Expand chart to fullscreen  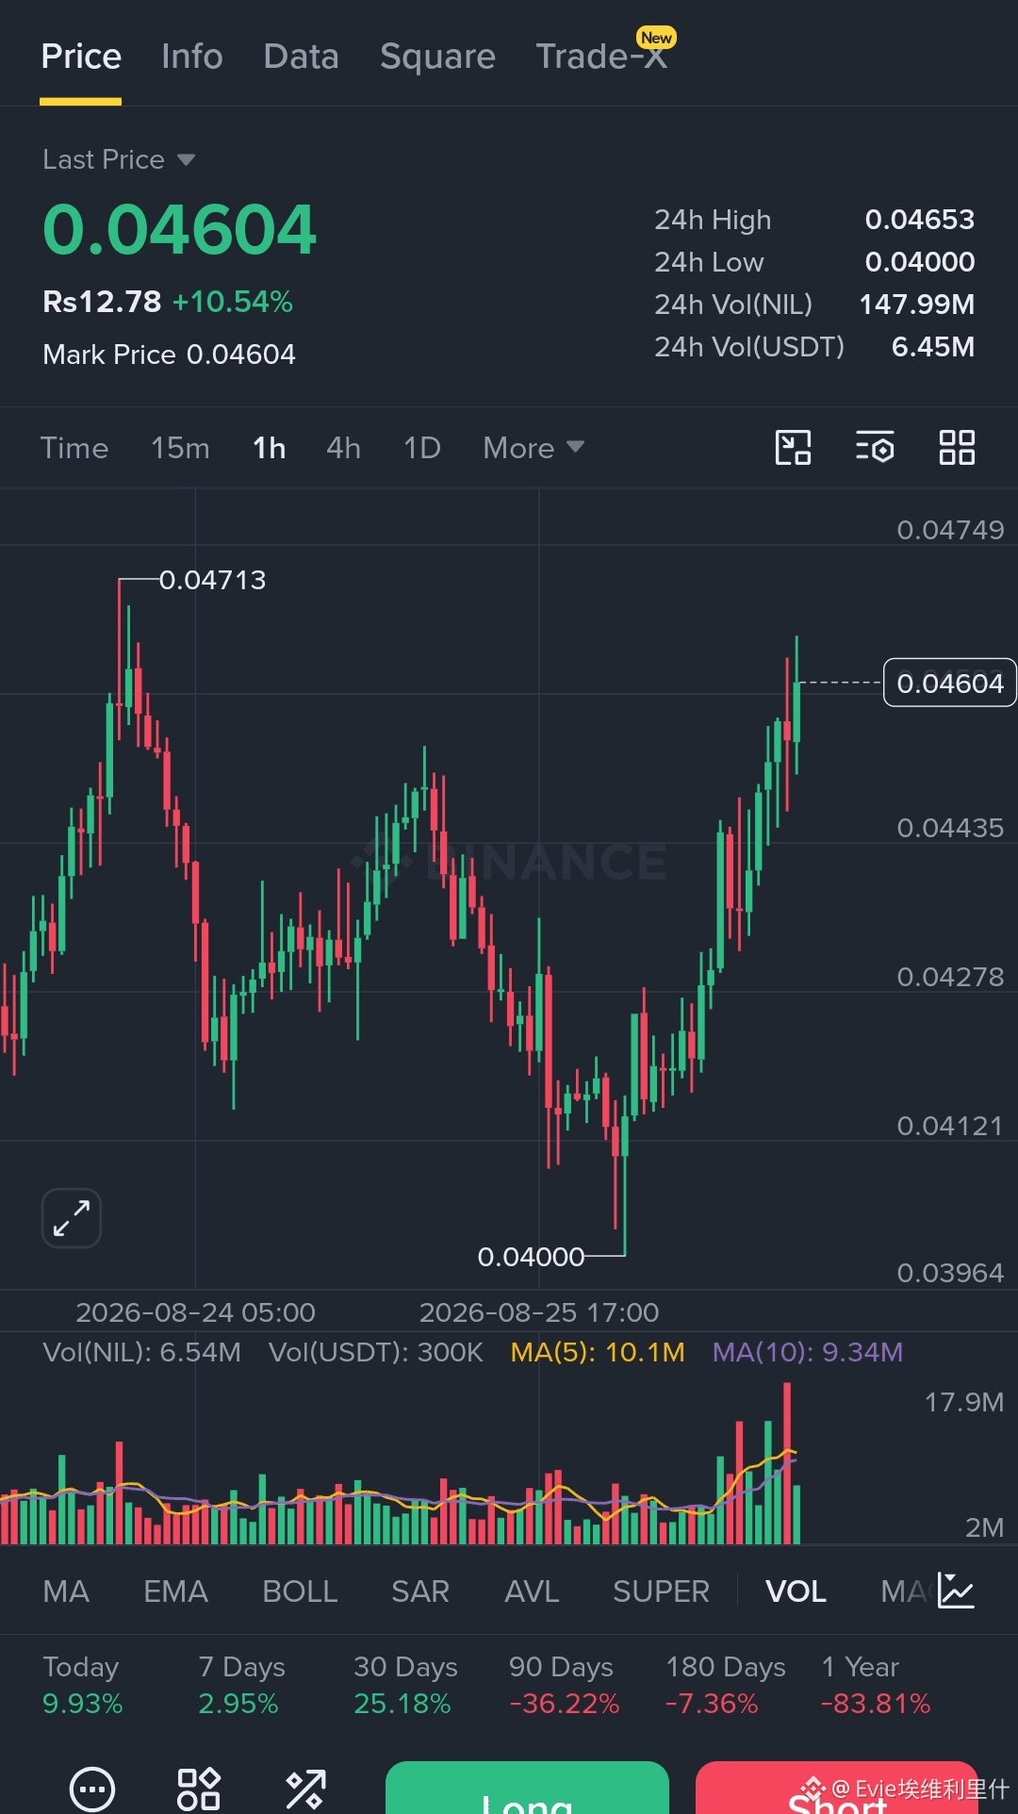coord(72,1218)
